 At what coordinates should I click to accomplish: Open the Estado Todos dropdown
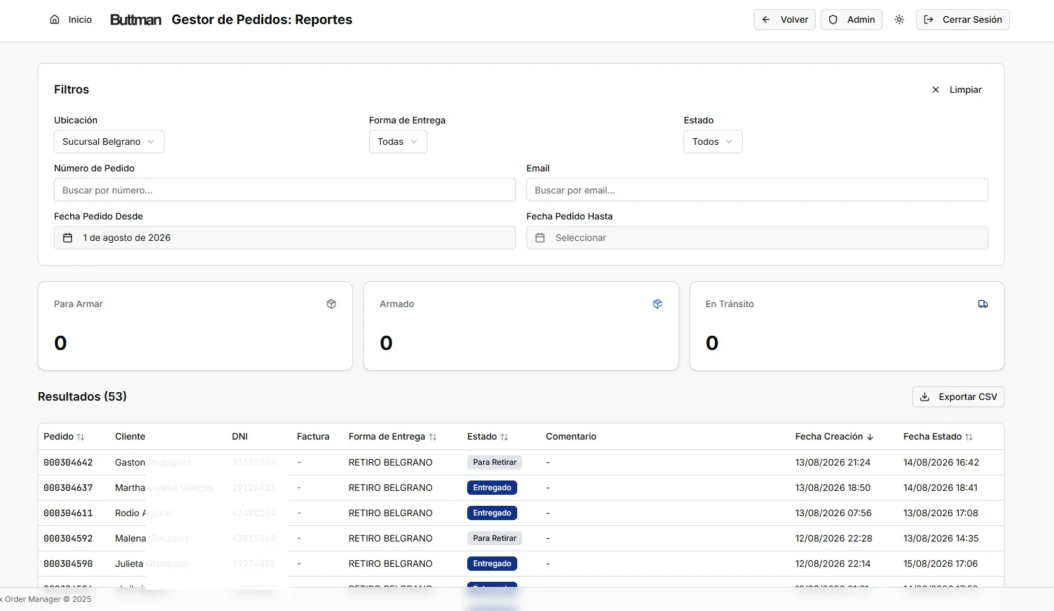coord(713,142)
